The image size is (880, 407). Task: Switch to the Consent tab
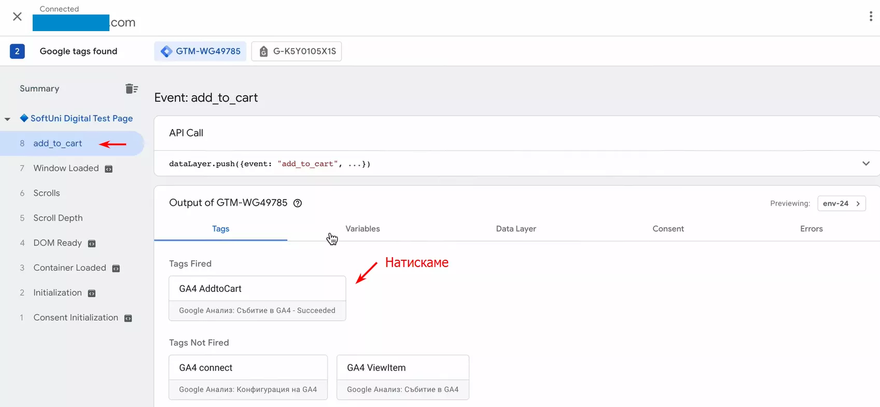[668, 229]
